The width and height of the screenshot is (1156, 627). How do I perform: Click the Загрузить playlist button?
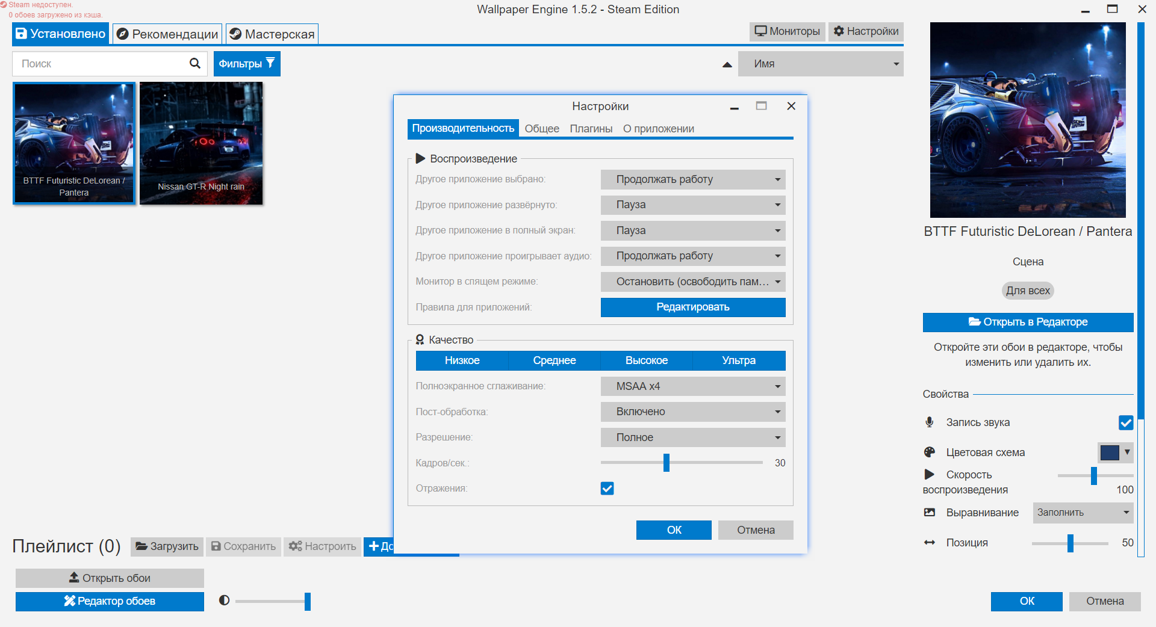[167, 546]
